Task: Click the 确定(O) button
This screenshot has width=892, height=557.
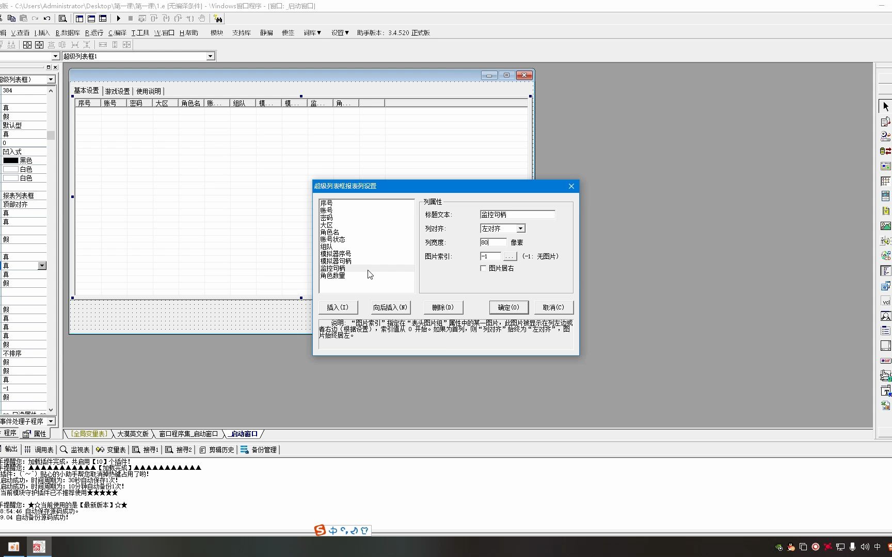Action: [x=508, y=307]
